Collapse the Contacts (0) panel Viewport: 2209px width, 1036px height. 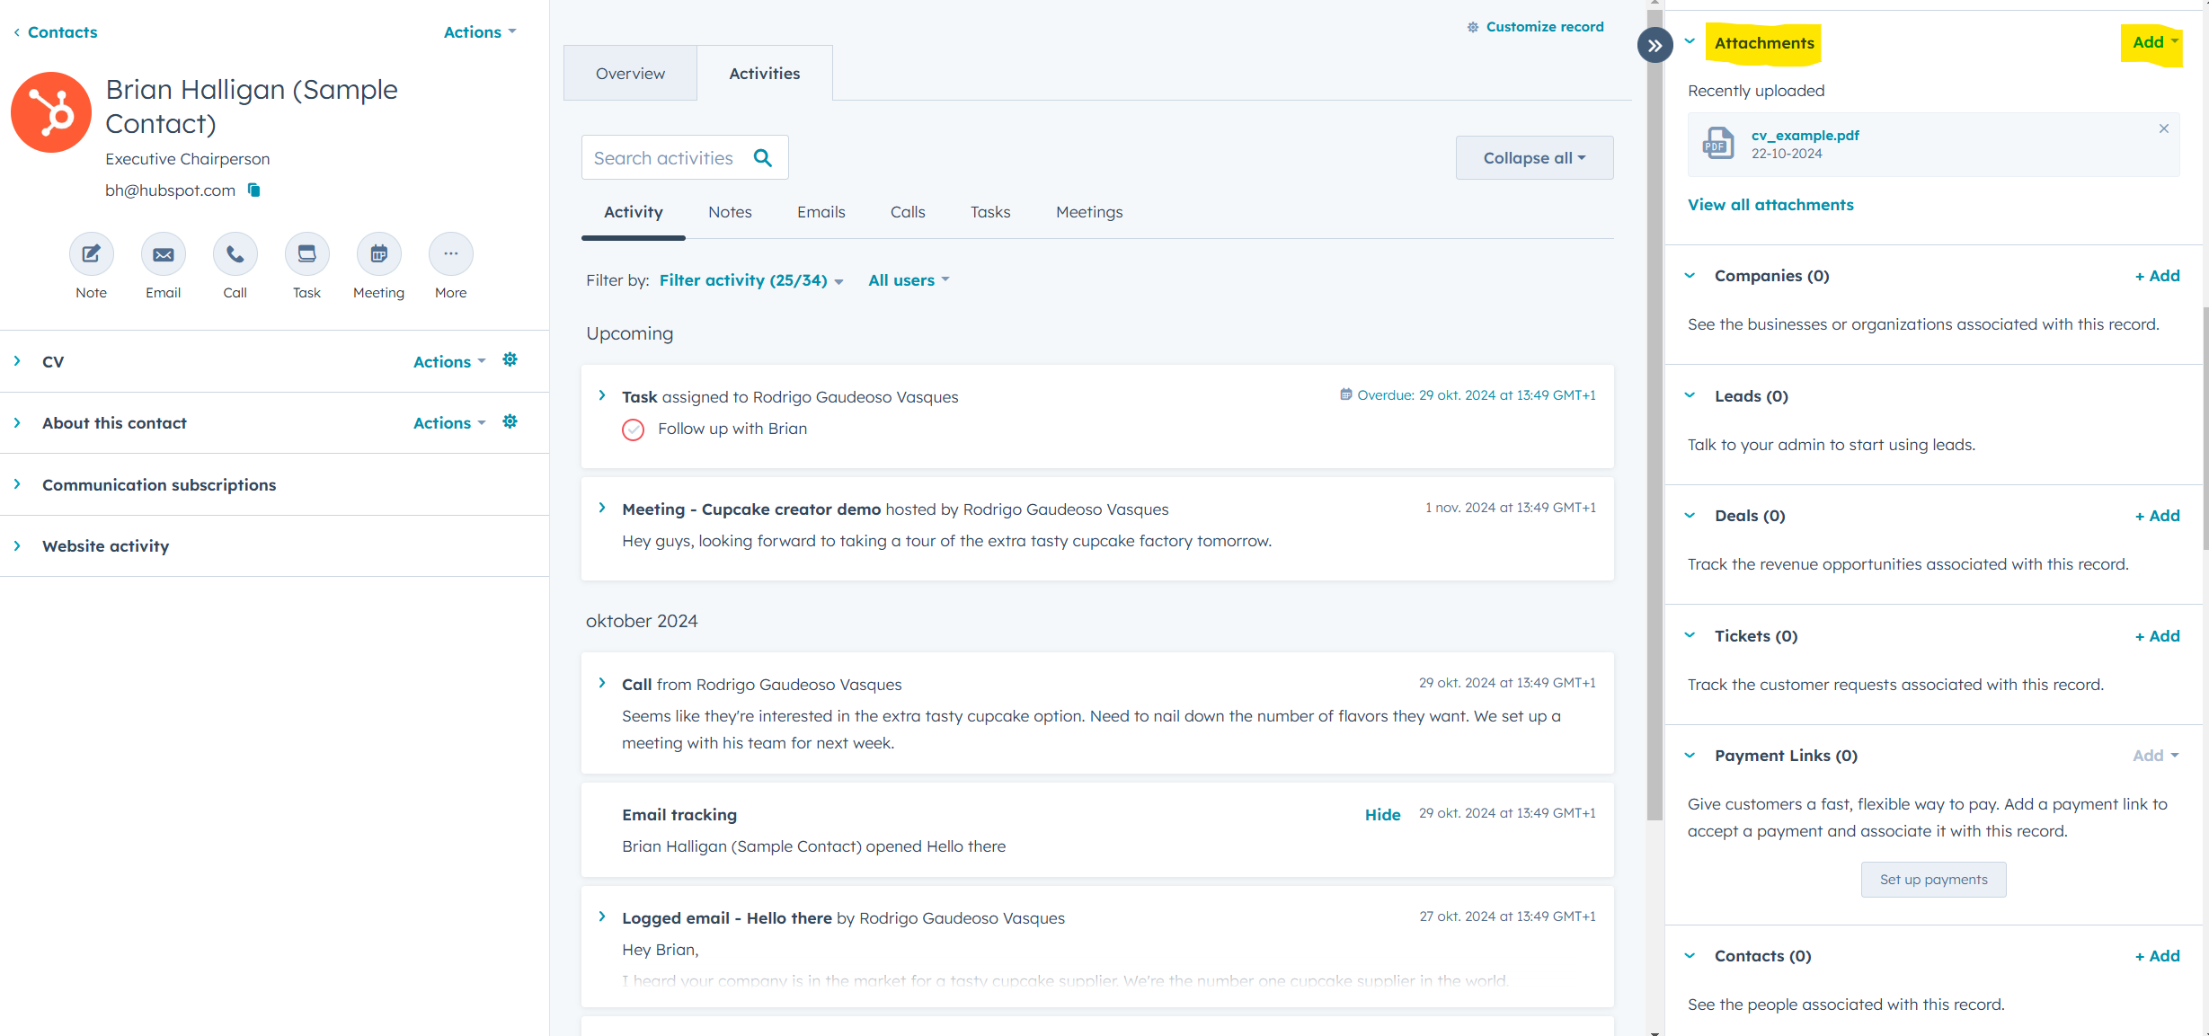[x=1690, y=956]
